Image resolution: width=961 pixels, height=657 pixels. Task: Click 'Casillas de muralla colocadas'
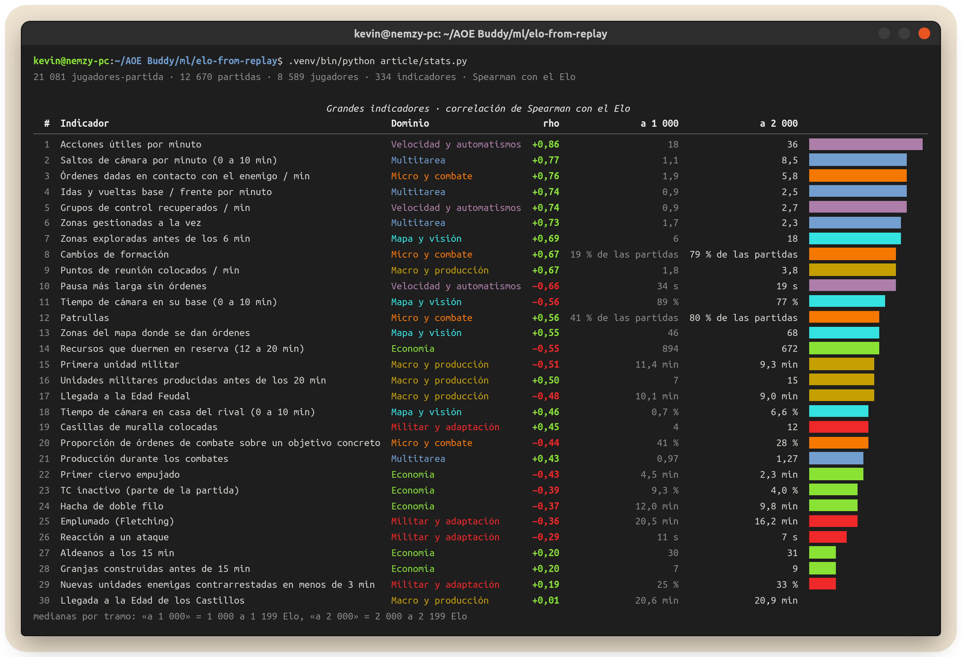[139, 427]
